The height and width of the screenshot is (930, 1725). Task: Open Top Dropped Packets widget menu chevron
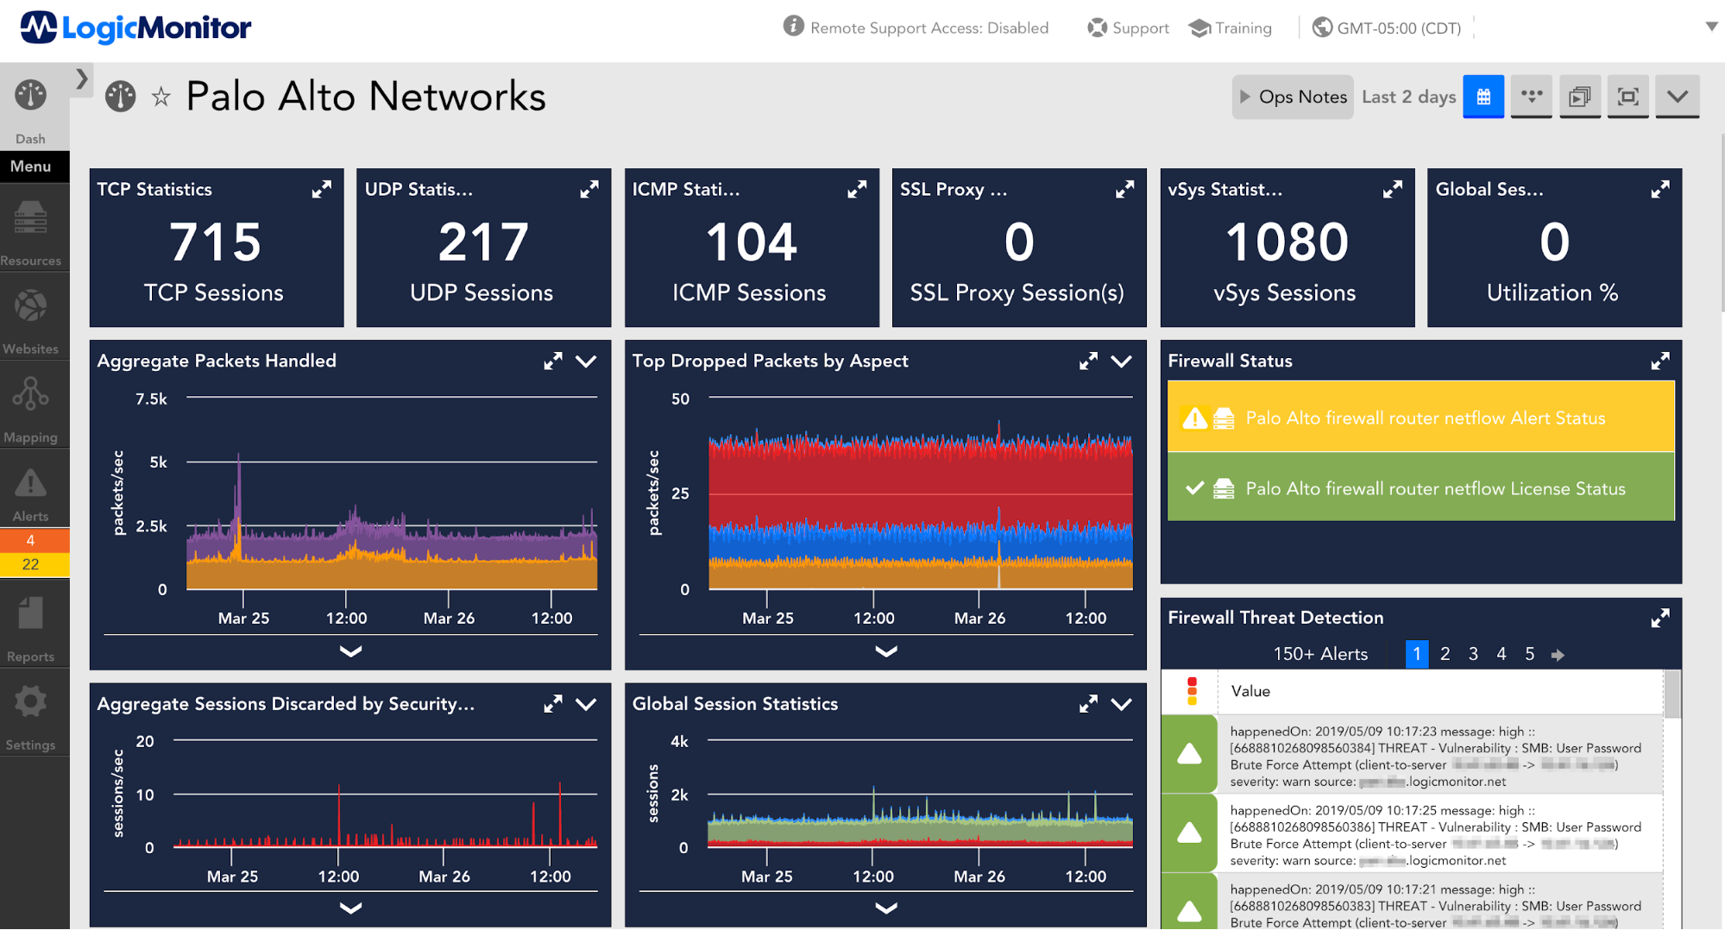[x=1121, y=361]
